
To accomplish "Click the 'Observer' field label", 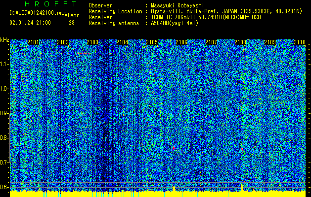I will [x=100, y=5].
